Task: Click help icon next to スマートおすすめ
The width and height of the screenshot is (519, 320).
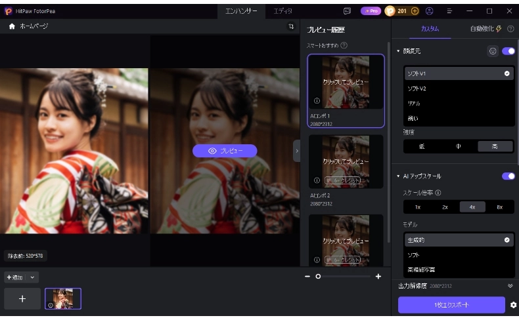Action: (344, 45)
